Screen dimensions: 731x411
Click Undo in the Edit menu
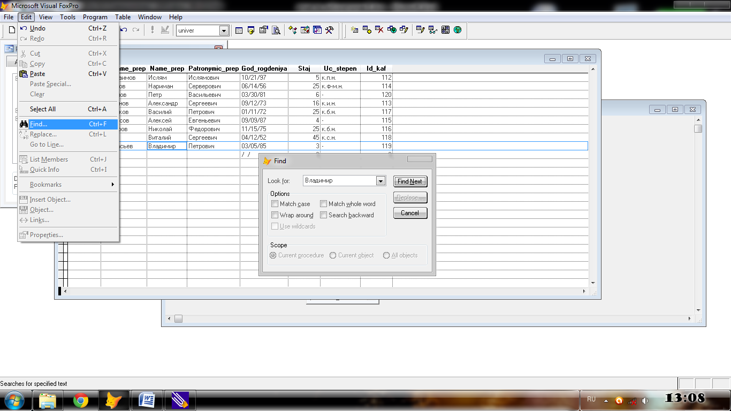pos(68,28)
